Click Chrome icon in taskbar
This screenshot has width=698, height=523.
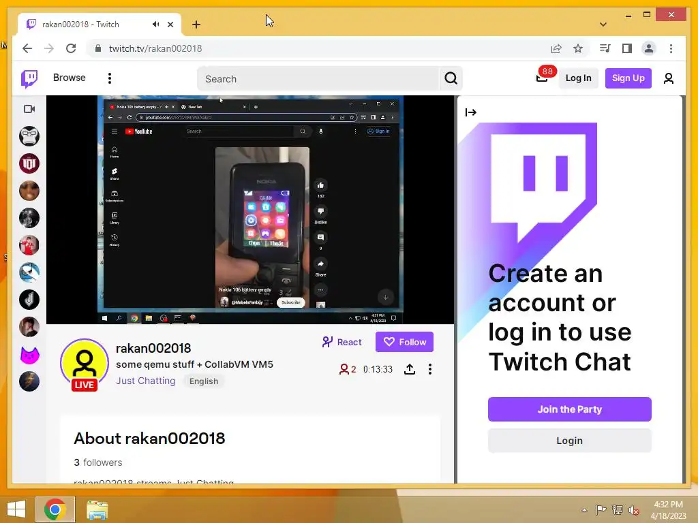coord(55,509)
